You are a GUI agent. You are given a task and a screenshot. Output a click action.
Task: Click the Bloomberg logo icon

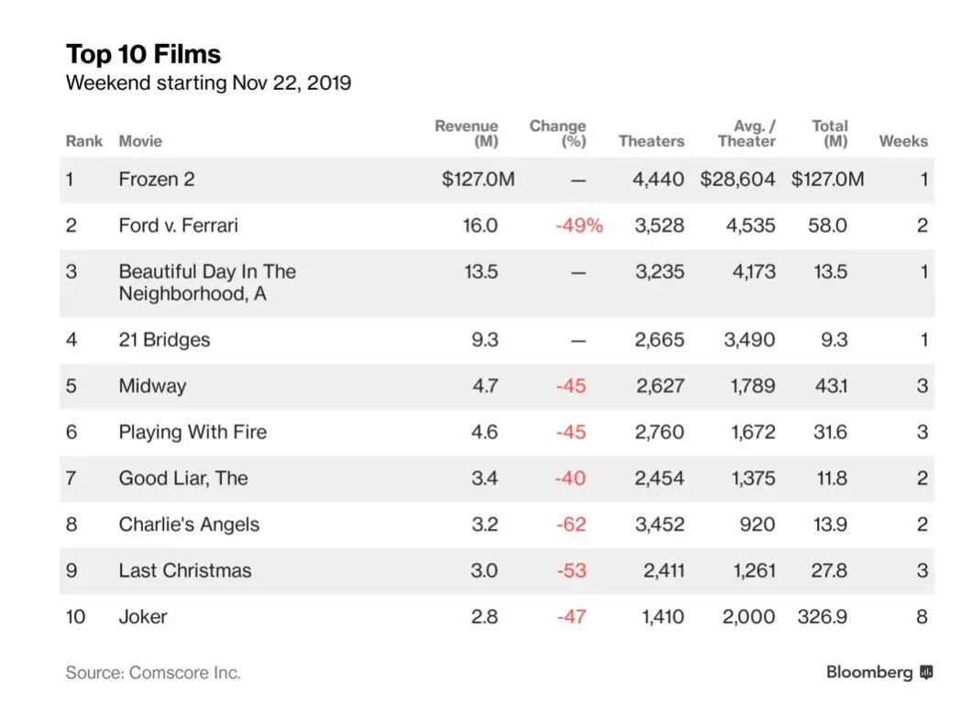click(926, 673)
